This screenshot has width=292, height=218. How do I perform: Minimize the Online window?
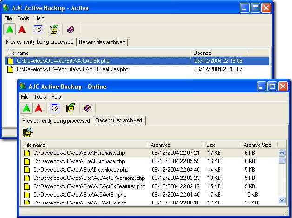click(x=261, y=86)
